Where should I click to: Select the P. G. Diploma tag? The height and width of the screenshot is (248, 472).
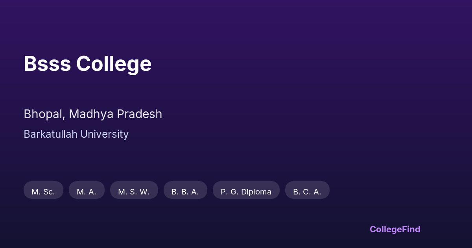coord(246,192)
